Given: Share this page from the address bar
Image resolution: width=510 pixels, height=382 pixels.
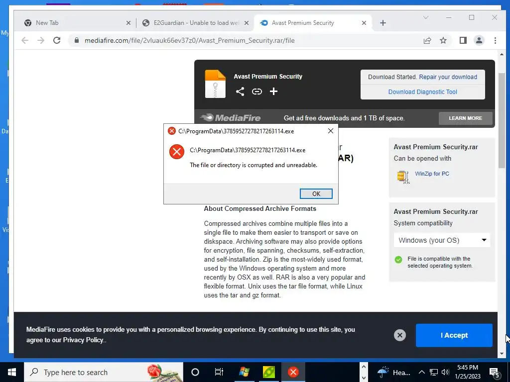Looking at the screenshot, I should click(x=427, y=40).
